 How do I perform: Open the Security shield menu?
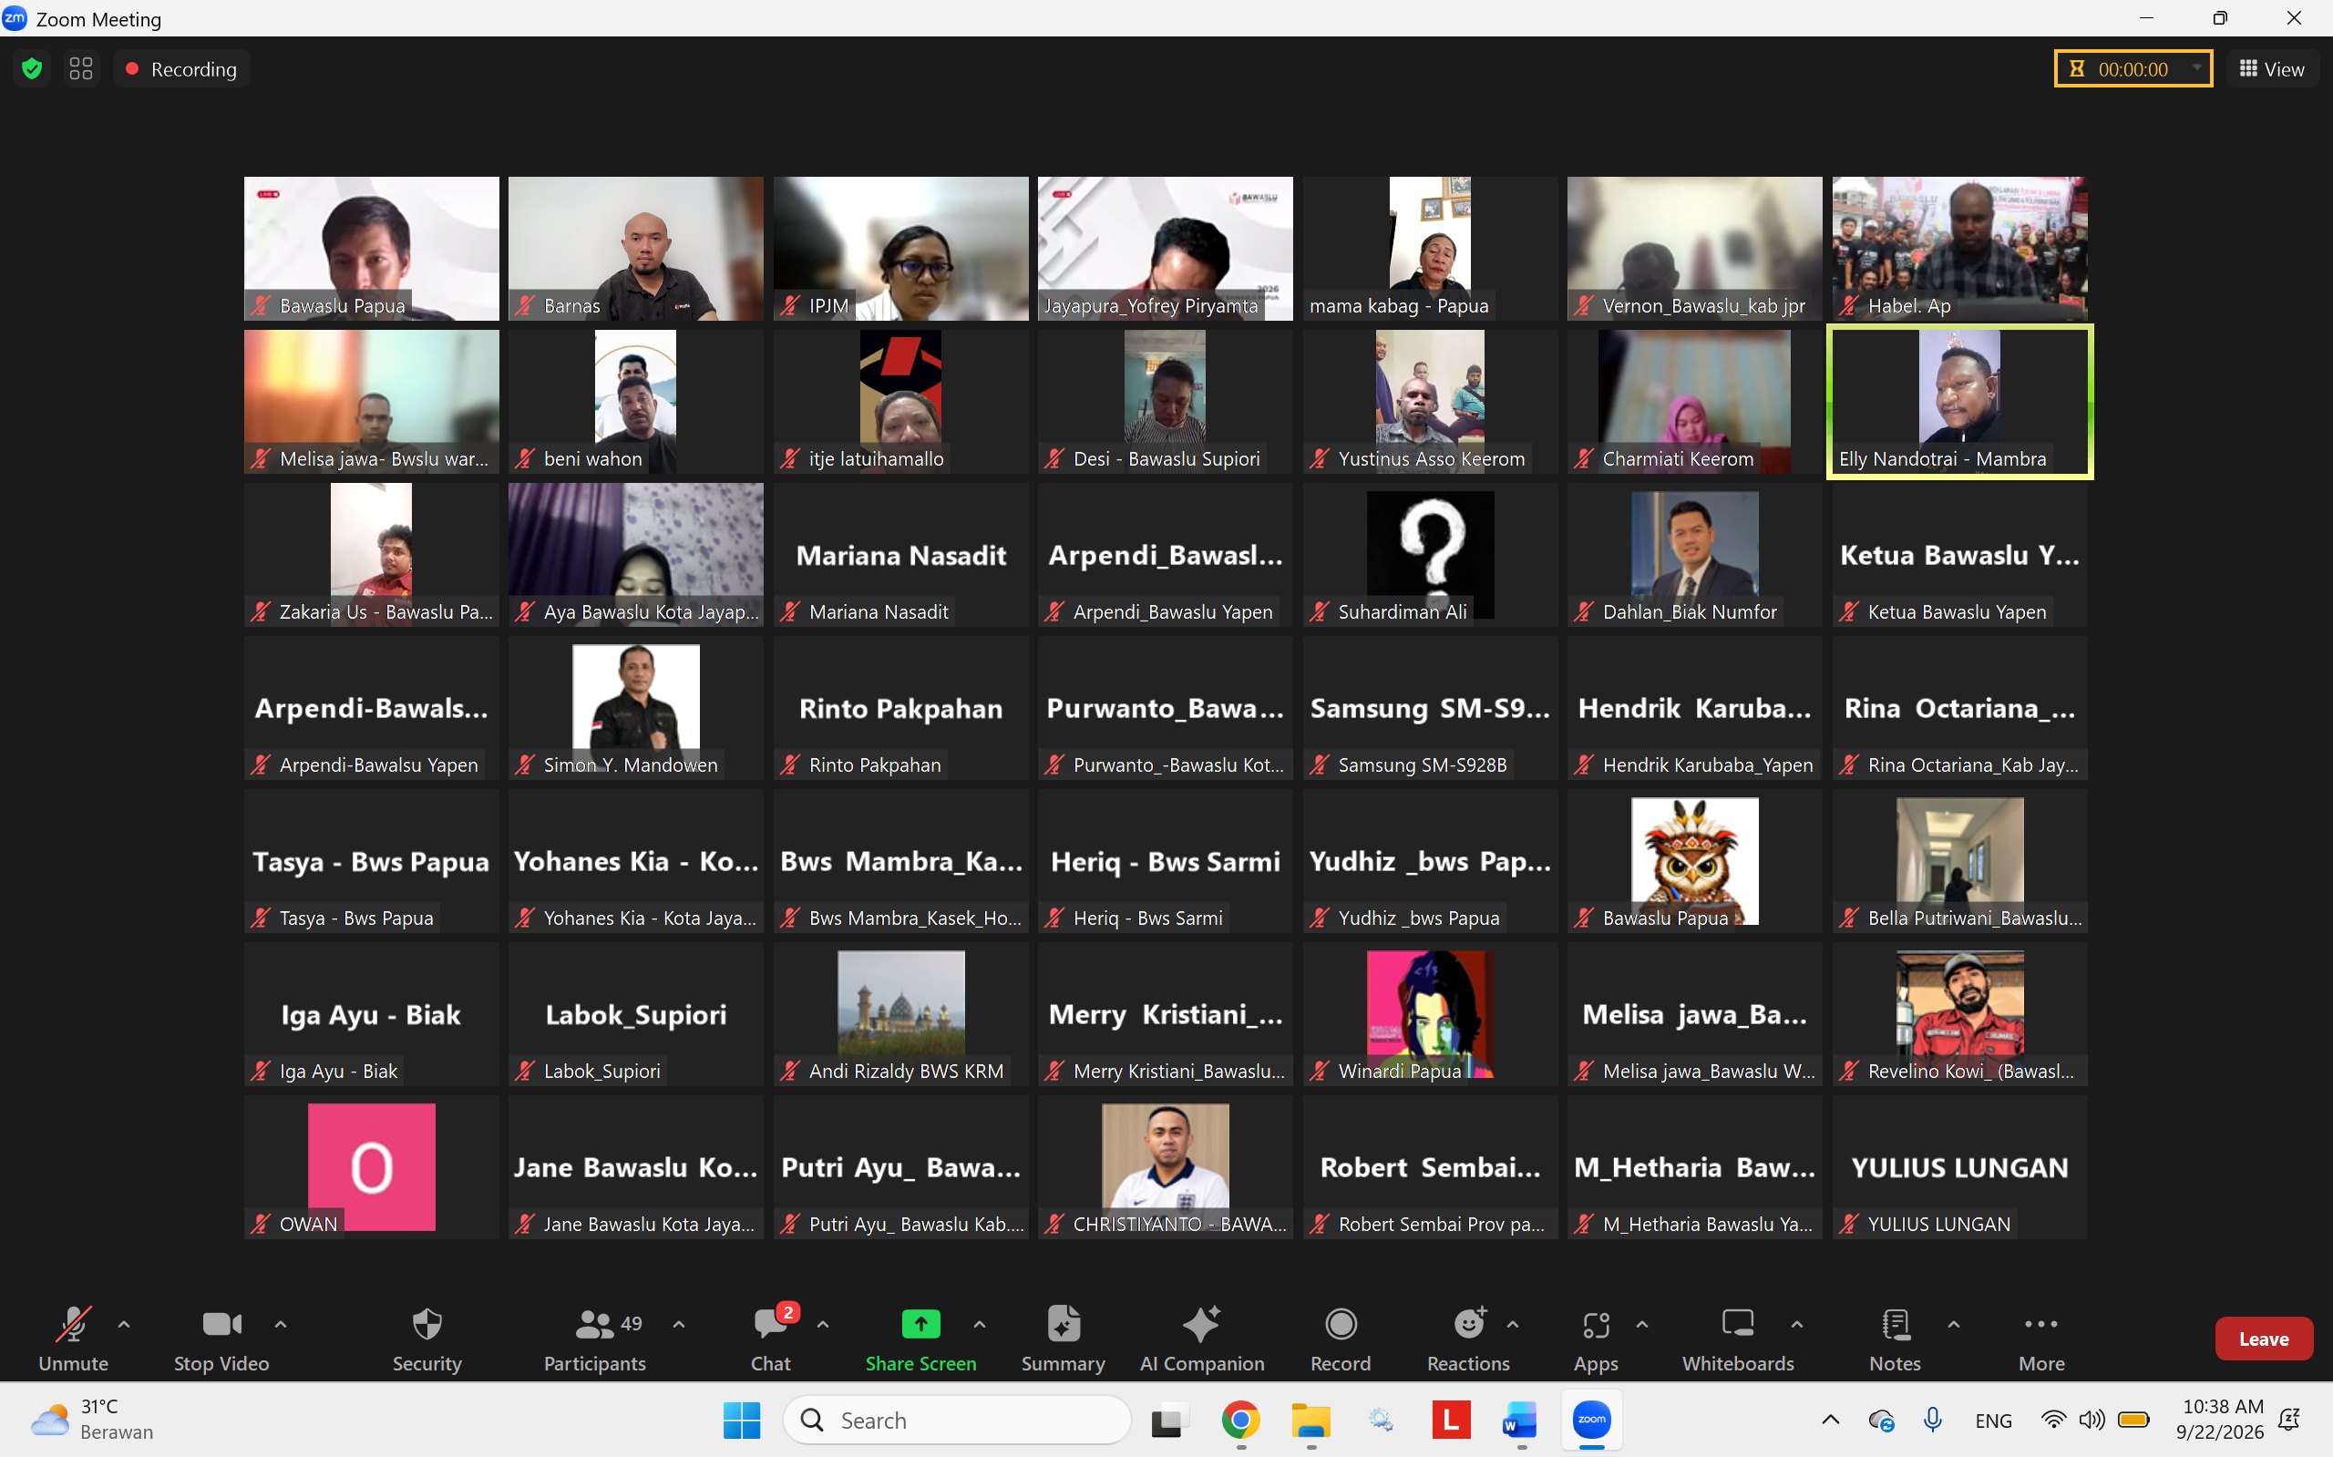pos(427,1339)
